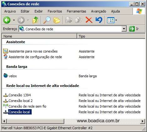Screen dimensions: 147x132
Task: Select Assistente de configuração de rede
Action: coord(35,57)
